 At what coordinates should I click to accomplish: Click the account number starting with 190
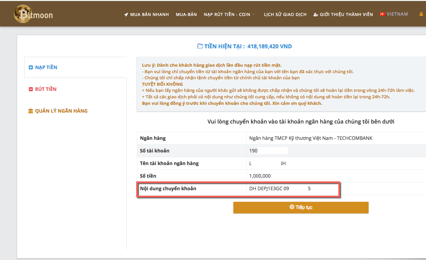[253, 151]
